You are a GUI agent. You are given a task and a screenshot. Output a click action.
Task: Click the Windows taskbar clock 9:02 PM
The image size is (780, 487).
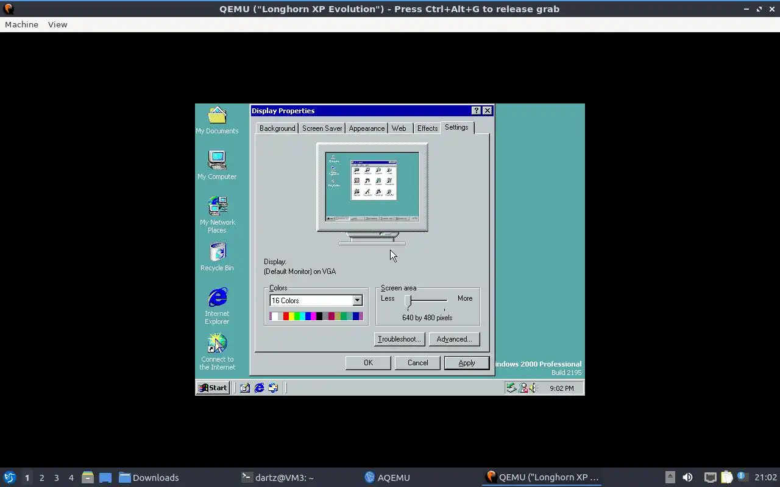pyautogui.click(x=561, y=388)
